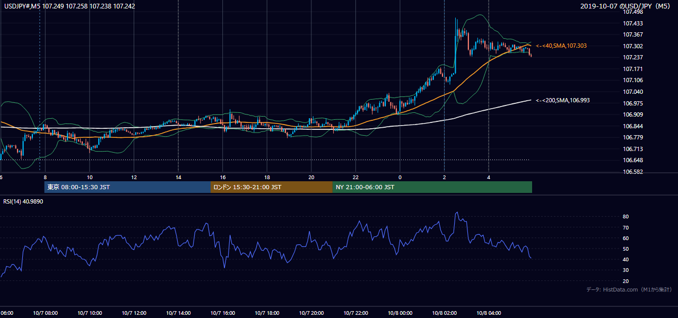Click RSI scale level 50
This screenshot has height=318, width=678.
pyautogui.click(x=626, y=249)
